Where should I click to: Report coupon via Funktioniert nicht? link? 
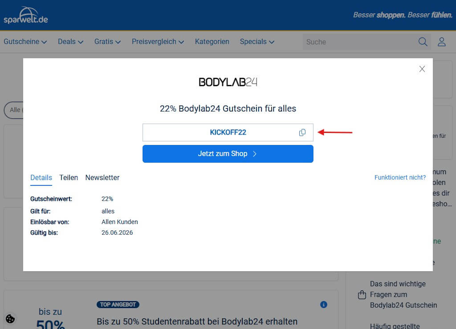[x=400, y=177]
